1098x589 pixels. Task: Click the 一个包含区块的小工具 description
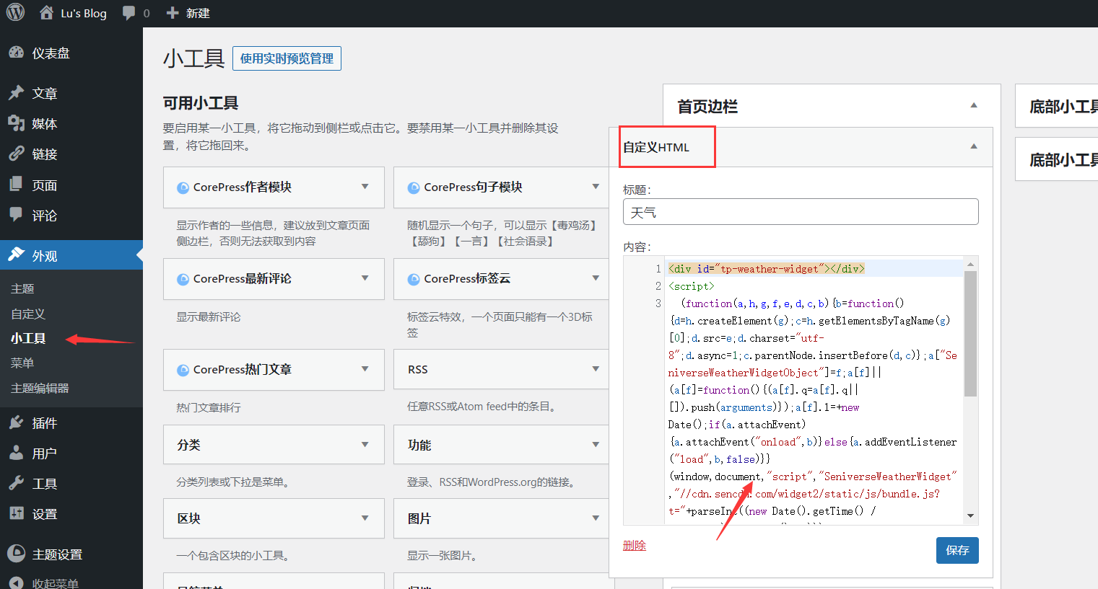coord(233,555)
